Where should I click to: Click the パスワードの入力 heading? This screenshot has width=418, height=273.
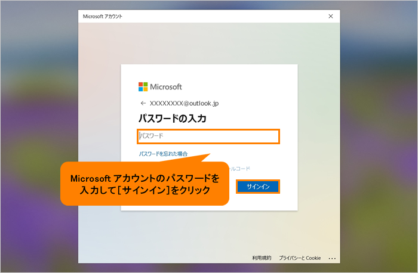(x=172, y=119)
